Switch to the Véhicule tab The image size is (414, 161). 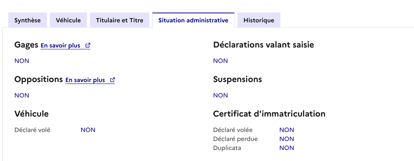(x=68, y=20)
